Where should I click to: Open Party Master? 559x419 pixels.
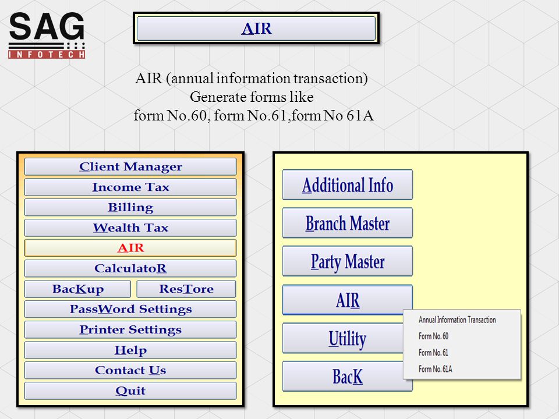click(x=347, y=261)
